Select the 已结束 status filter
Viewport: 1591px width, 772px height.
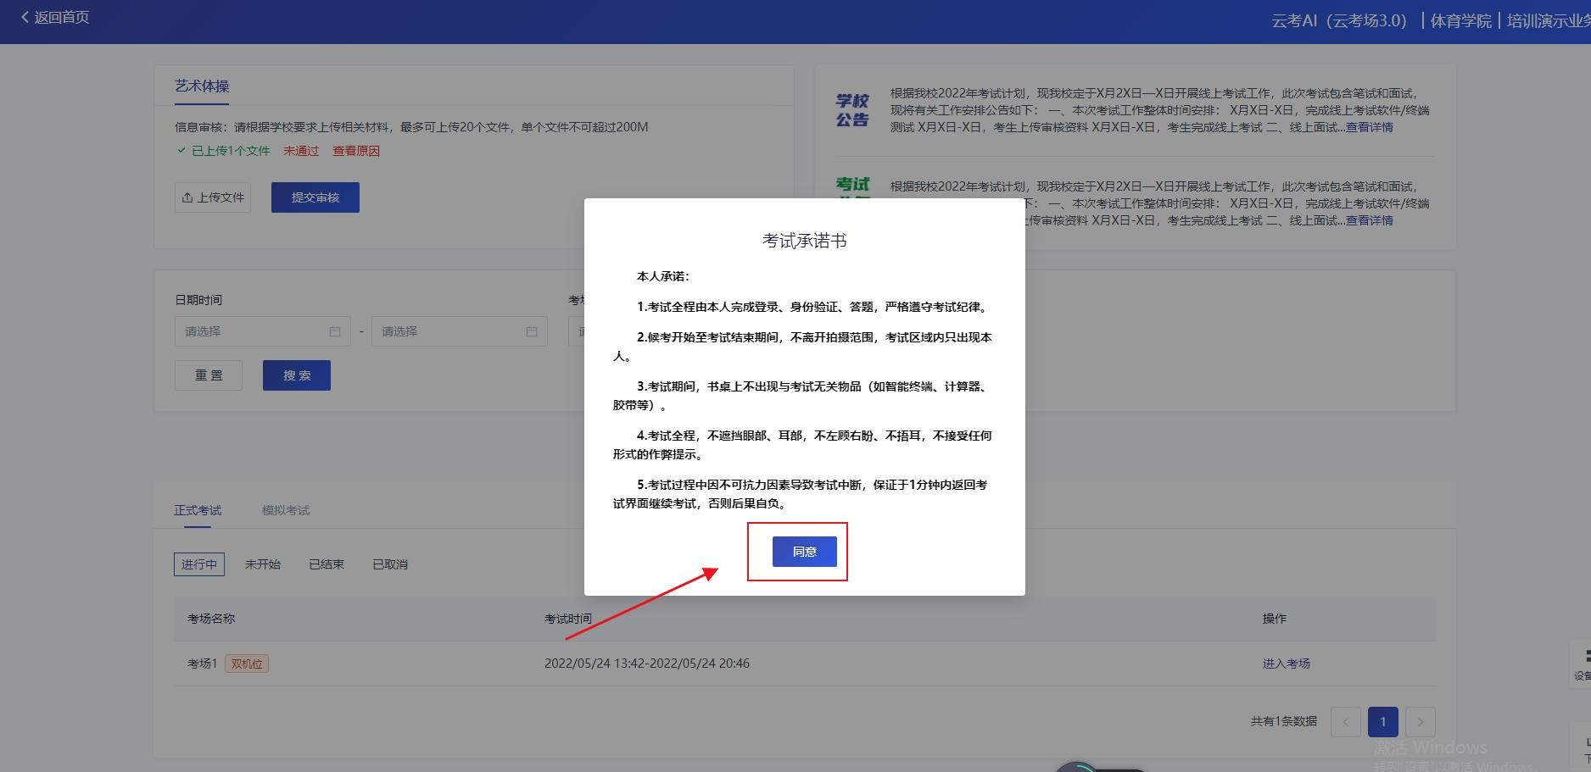click(327, 564)
